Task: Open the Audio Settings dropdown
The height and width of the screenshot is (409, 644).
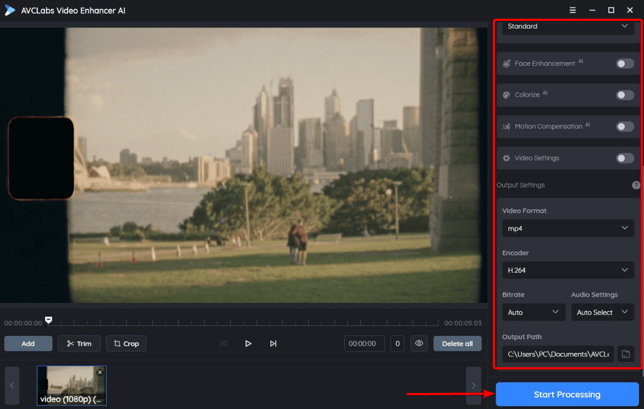Action: (x=602, y=312)
